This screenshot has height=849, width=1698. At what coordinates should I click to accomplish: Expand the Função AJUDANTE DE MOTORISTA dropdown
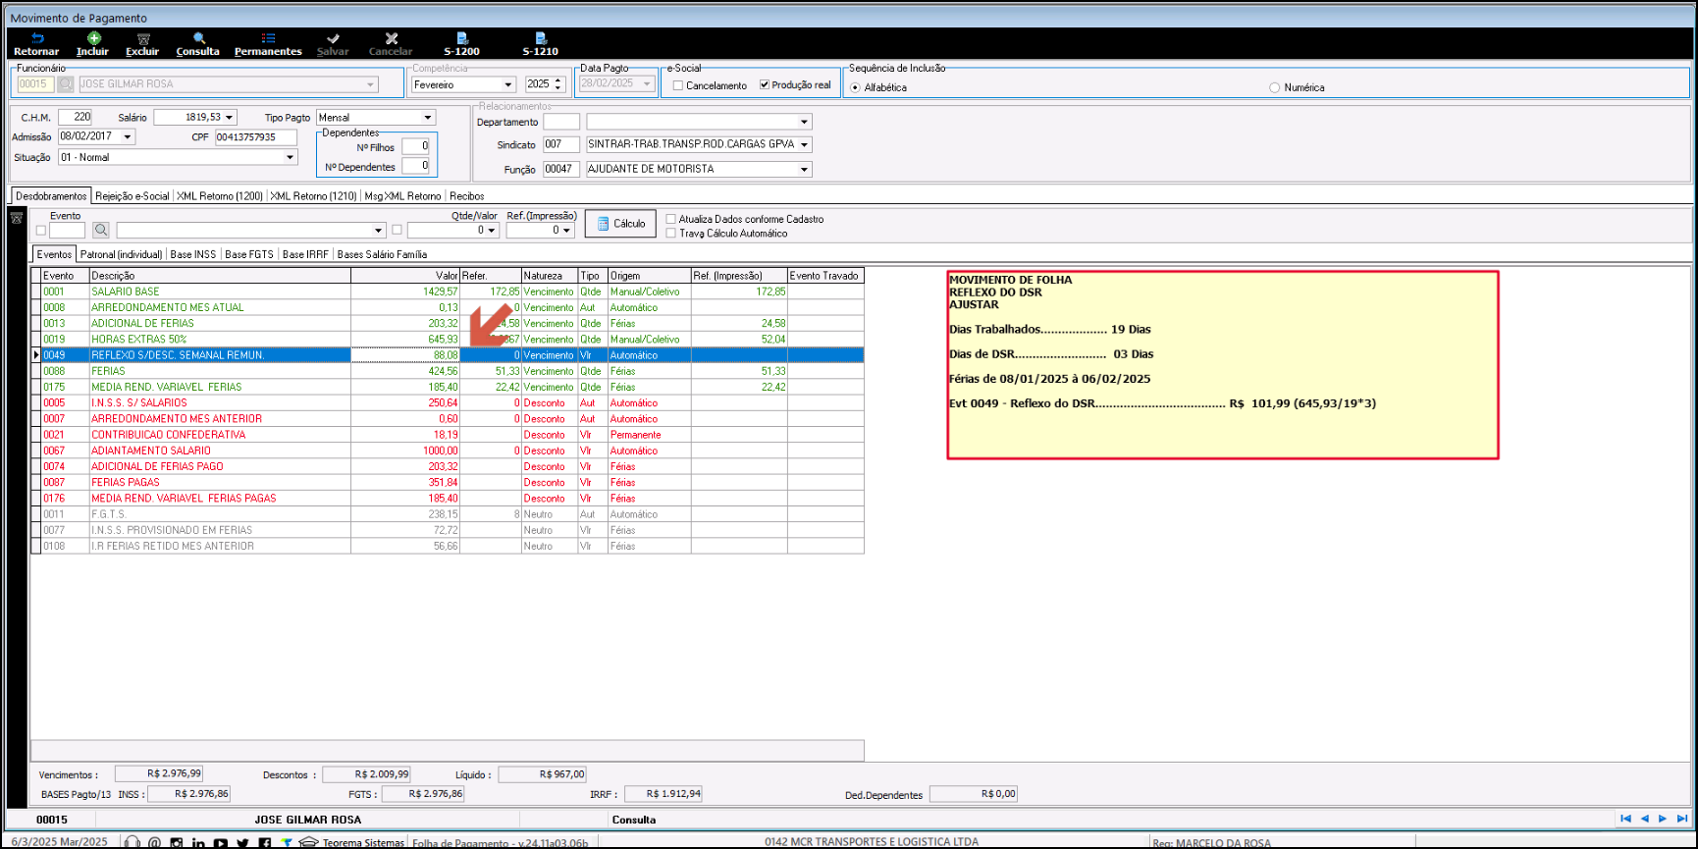(805, 169)
